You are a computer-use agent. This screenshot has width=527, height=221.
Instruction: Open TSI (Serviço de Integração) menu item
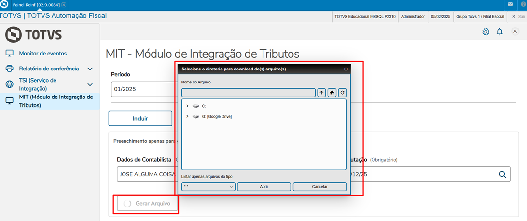[38, 84]
